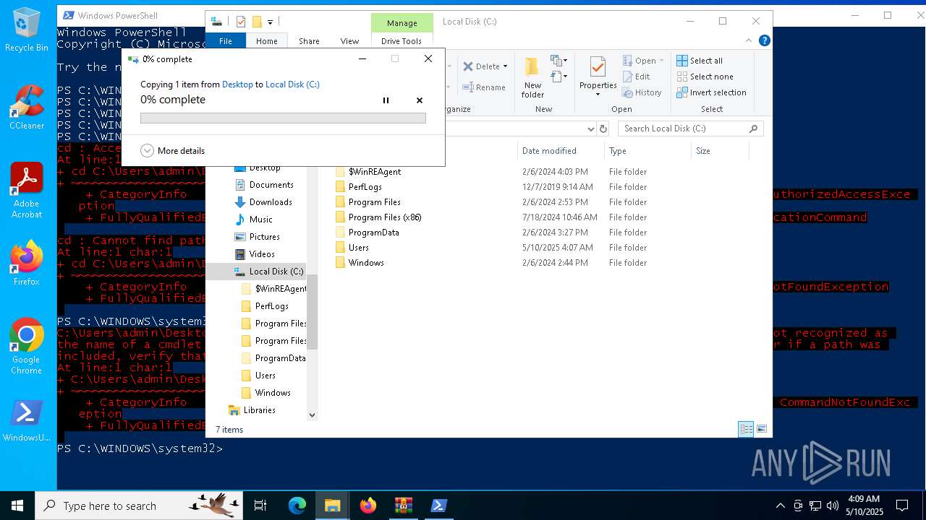Open Explorer Help question mark icon
This screenshot has width=926, height=520.
tap(764, 41)
